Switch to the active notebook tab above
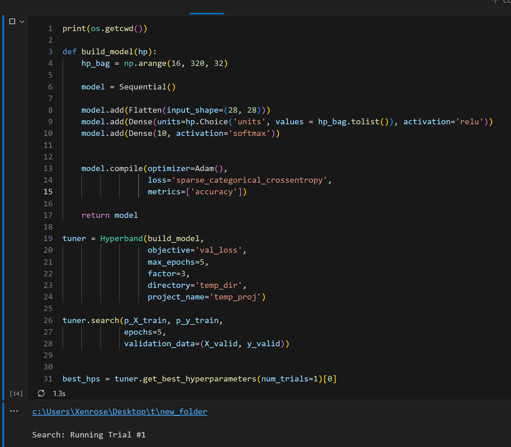The height and width of the screenshot is (447, 511). [206, 6]
